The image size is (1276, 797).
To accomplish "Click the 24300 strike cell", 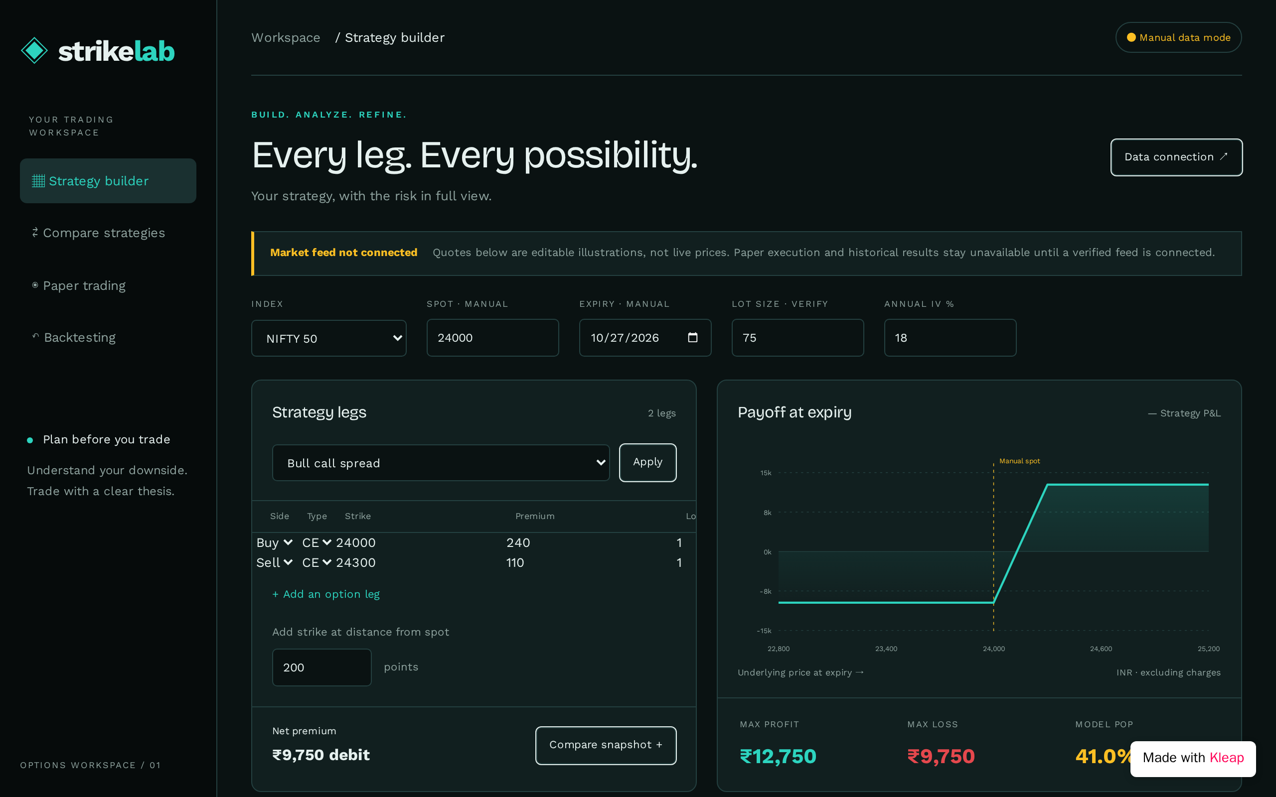I will pyautogui.click(x=356, y=562).
